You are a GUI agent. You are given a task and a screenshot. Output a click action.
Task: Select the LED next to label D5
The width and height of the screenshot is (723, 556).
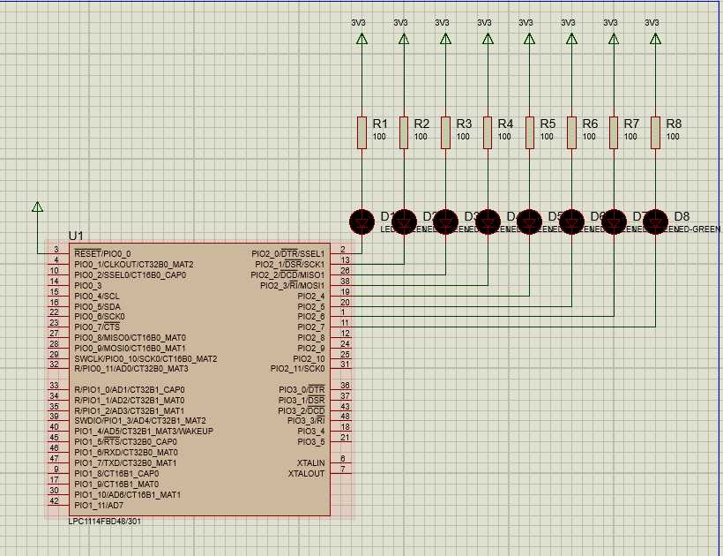pos(530,222)
